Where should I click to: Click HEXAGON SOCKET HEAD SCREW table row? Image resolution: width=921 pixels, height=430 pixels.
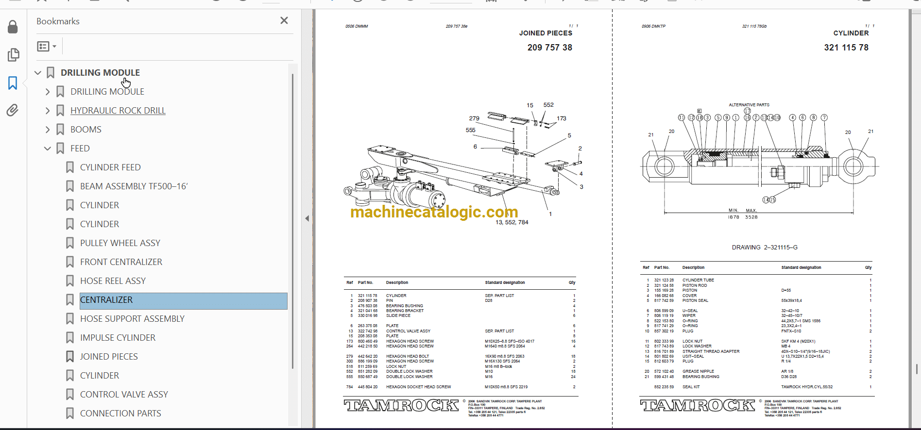click(460, 387)
